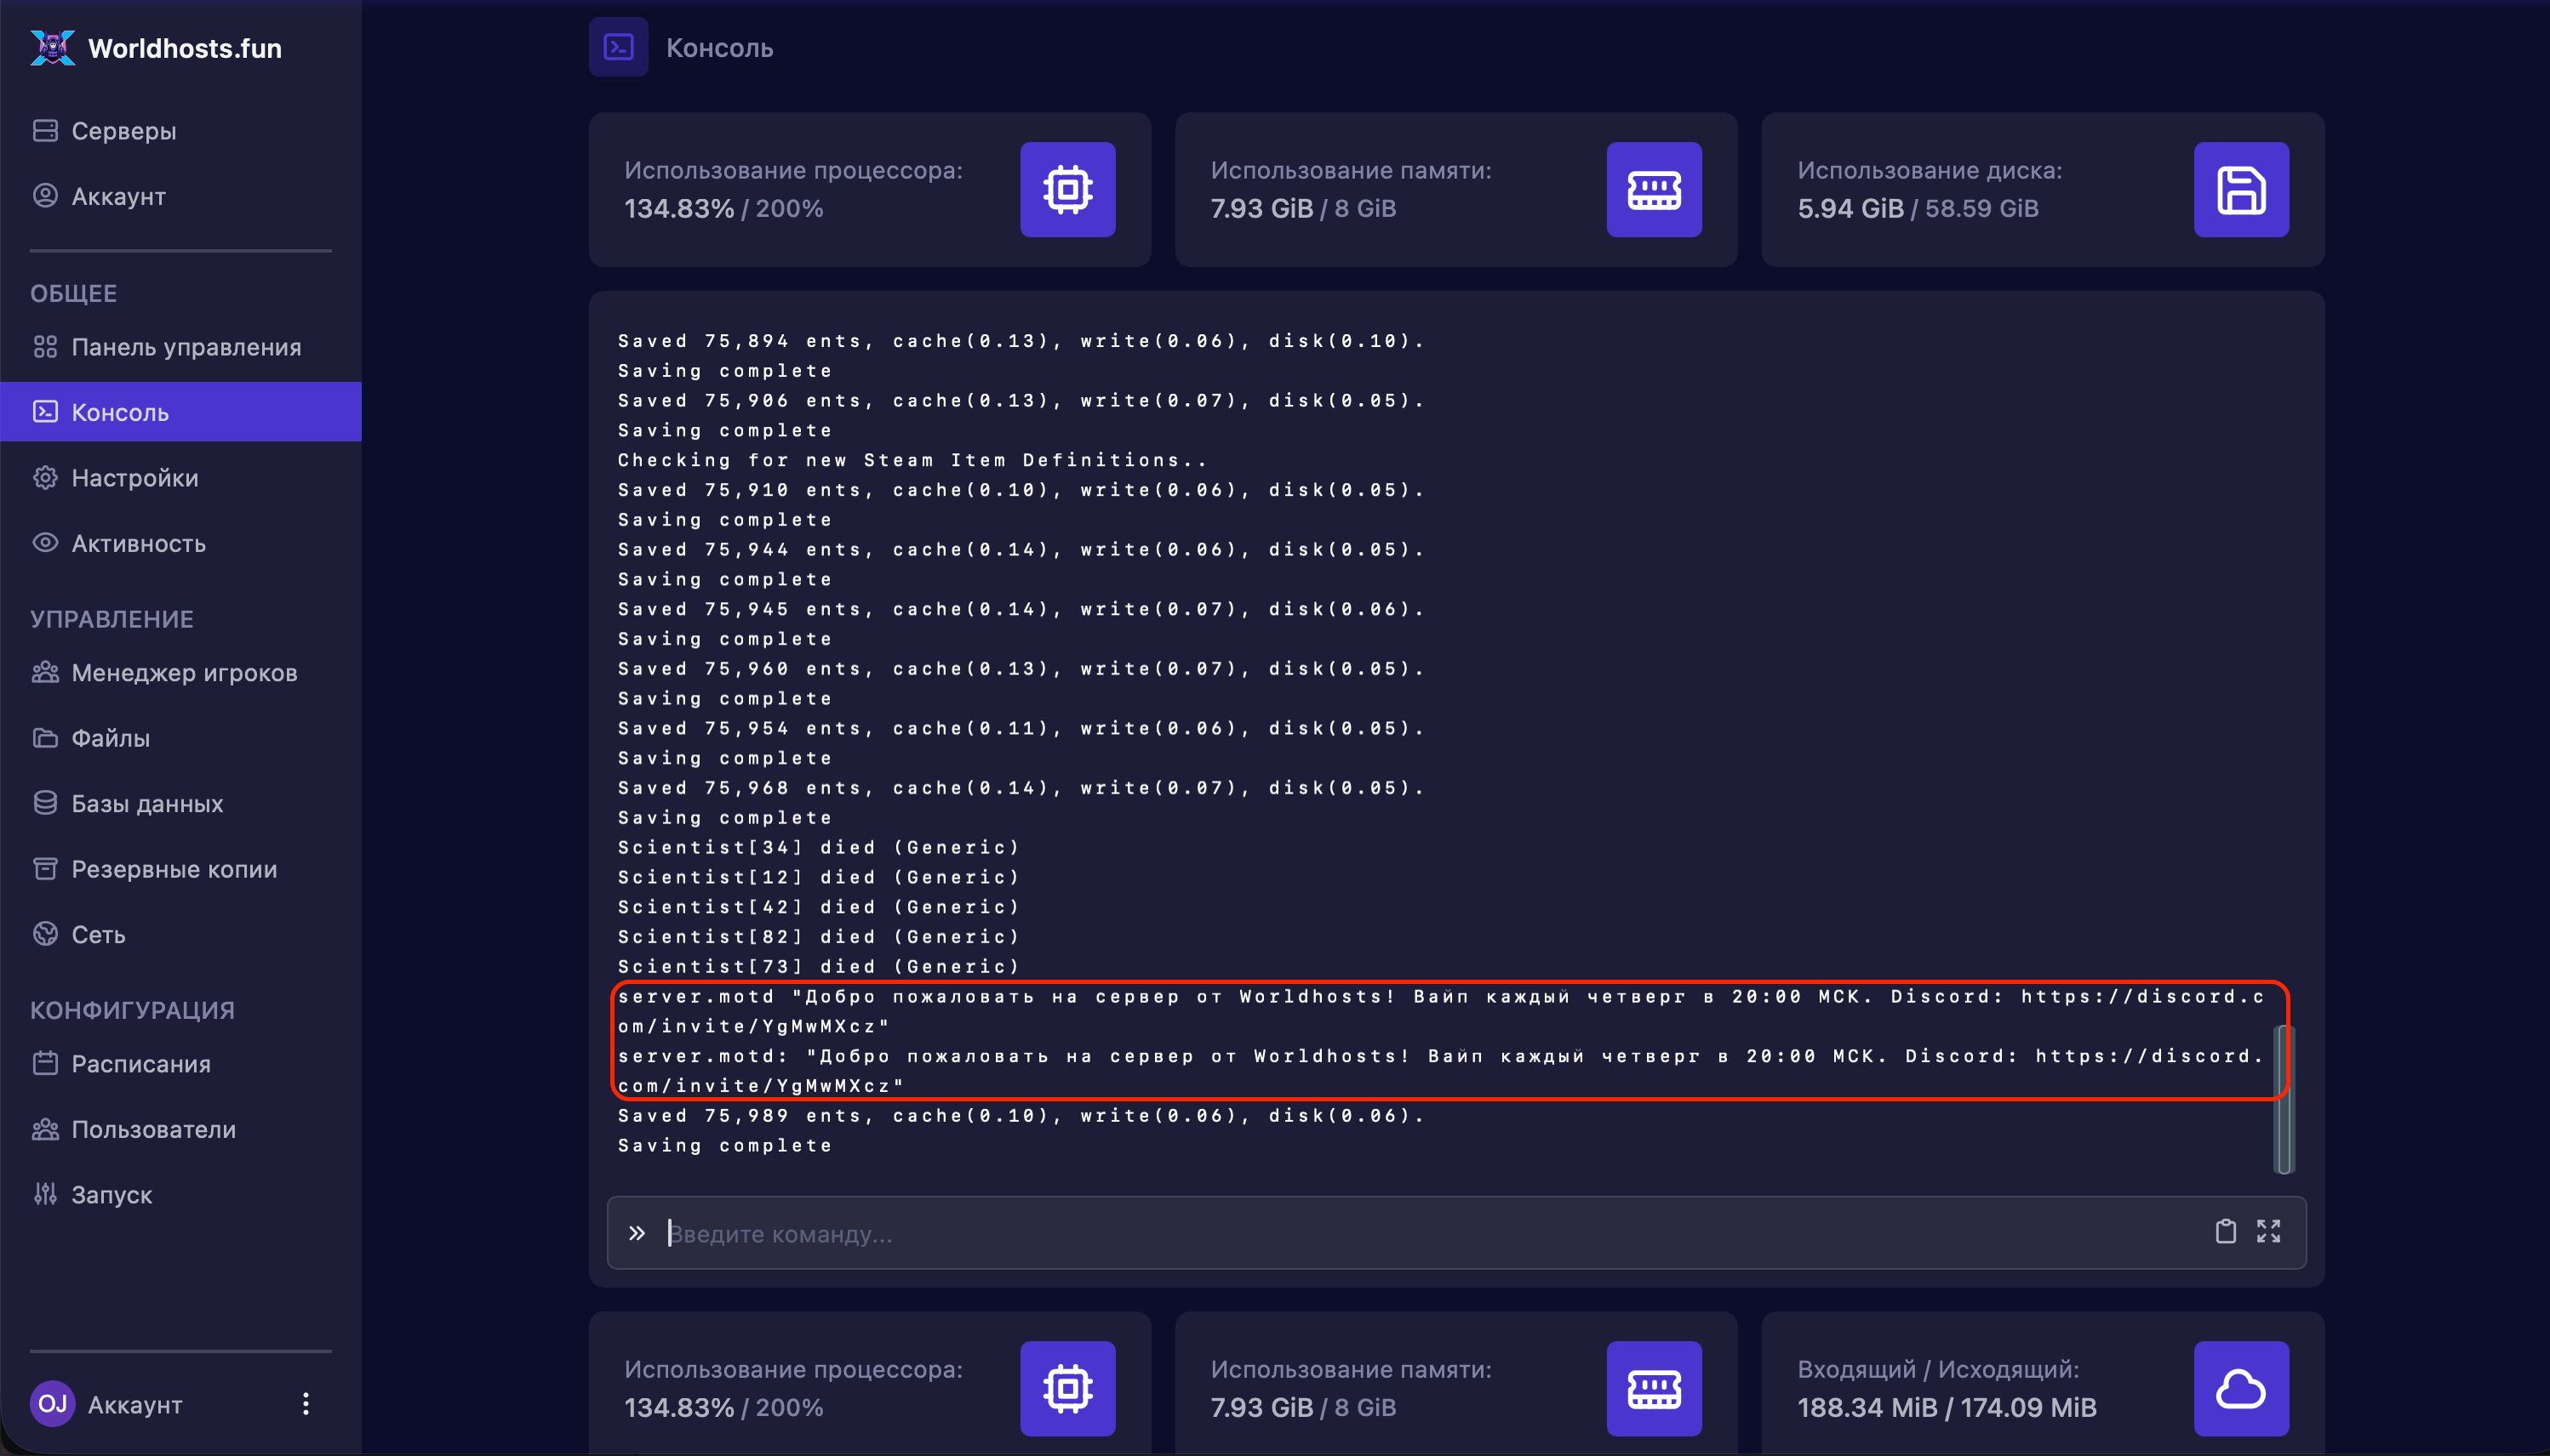This screenshot has width=2550, height=1456.
Task: Click the 'Checking for new Steam Item Definitions..' line
Action: 912,460
